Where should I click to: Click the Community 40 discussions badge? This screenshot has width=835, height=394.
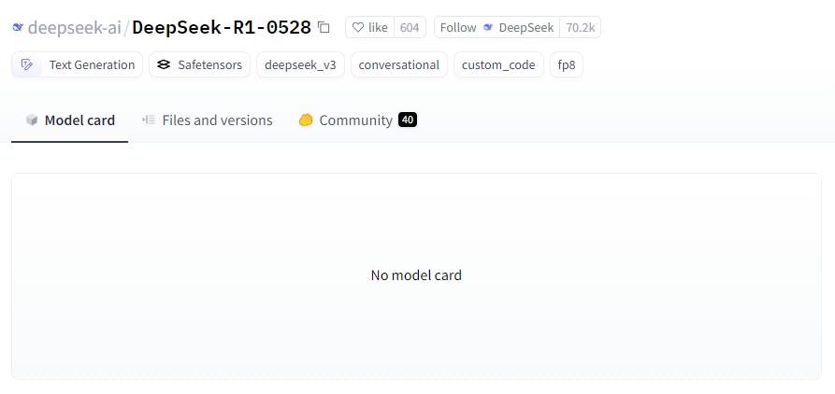point(408,120)
